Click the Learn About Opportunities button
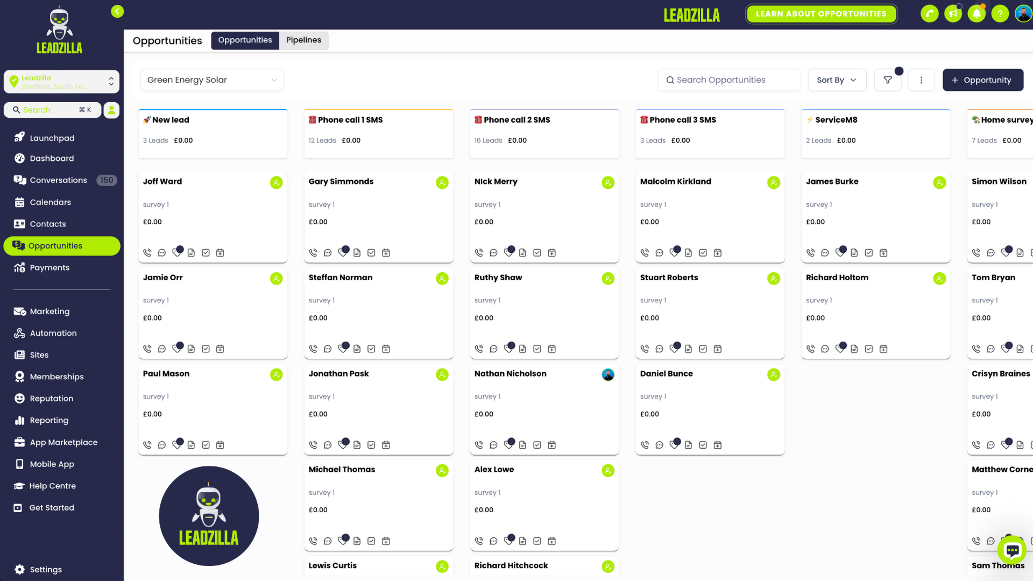The height and width of the screenshot is (581, 1033). 821,13
